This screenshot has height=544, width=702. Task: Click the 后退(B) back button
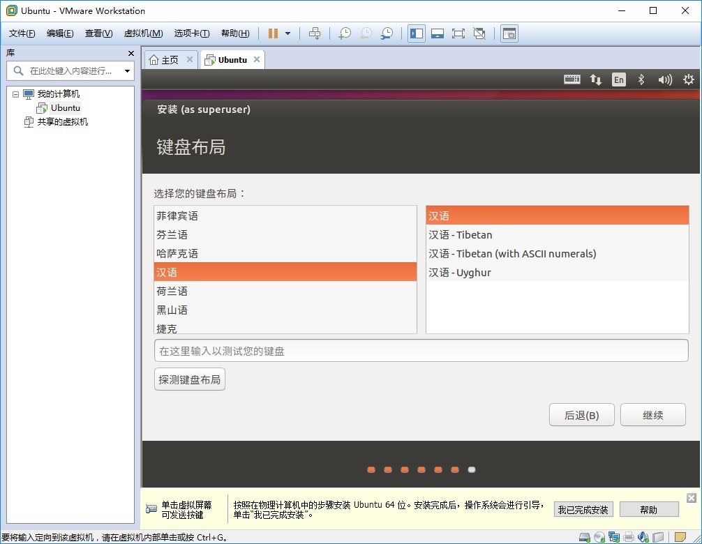581,415
